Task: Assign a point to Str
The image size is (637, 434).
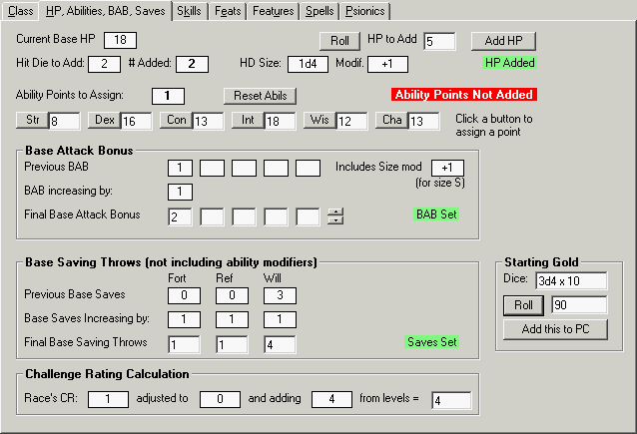Action: [x=33, y=121]
